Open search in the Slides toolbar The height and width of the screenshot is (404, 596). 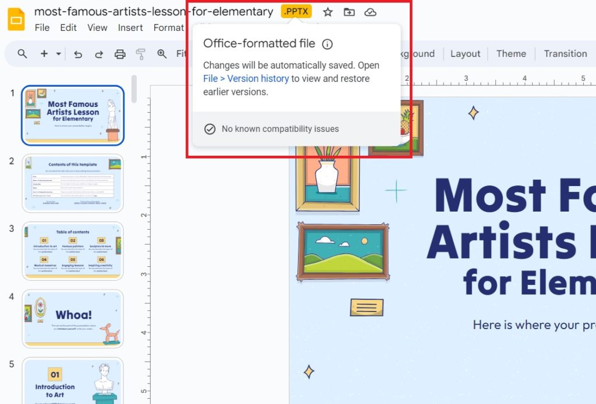pos(22,53)
